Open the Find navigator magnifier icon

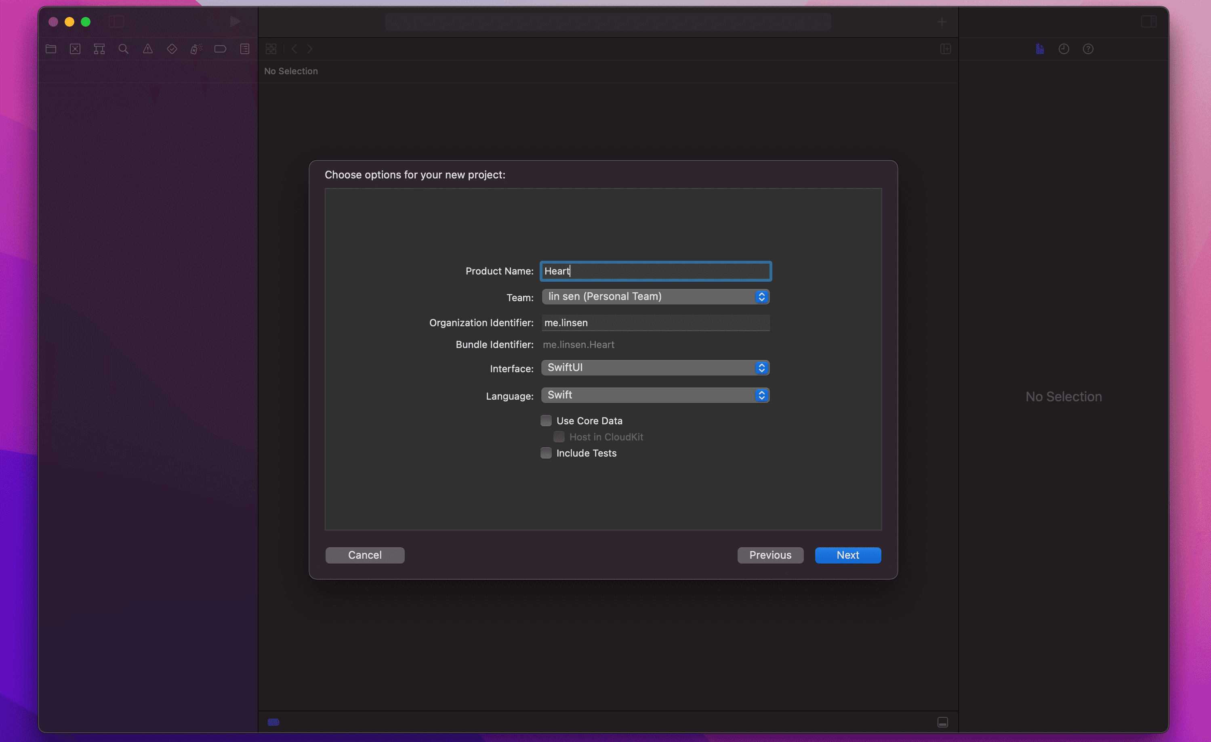tap(123, 48)
